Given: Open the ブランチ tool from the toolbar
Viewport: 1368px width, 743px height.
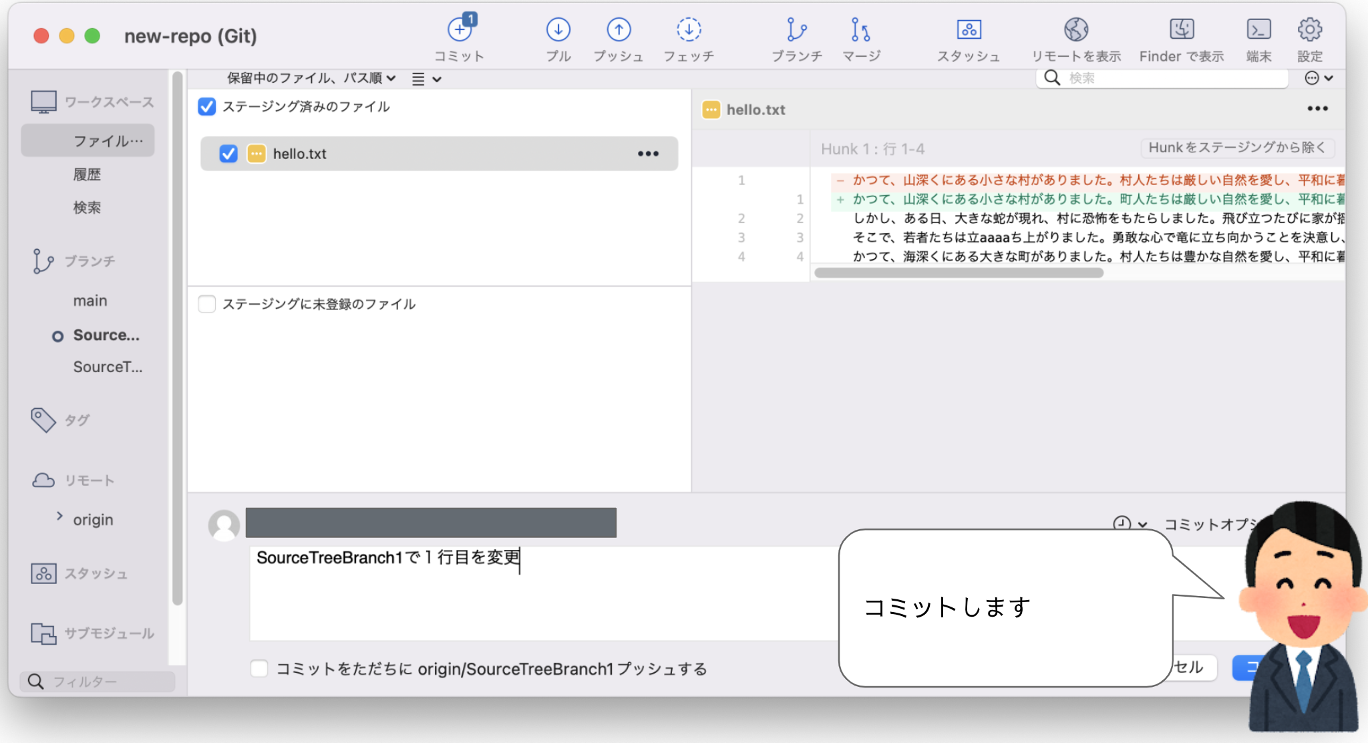Looking at the screenshot, I should pos(796,37).
